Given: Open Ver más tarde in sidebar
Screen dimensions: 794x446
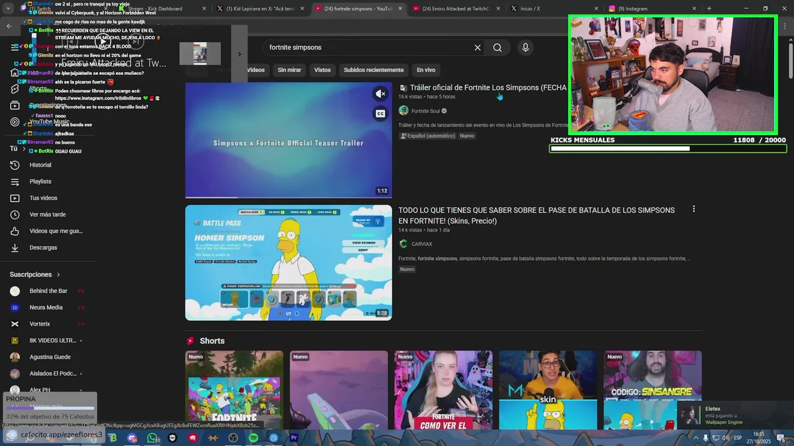Looking at the screenshot, I should (47, 214).
